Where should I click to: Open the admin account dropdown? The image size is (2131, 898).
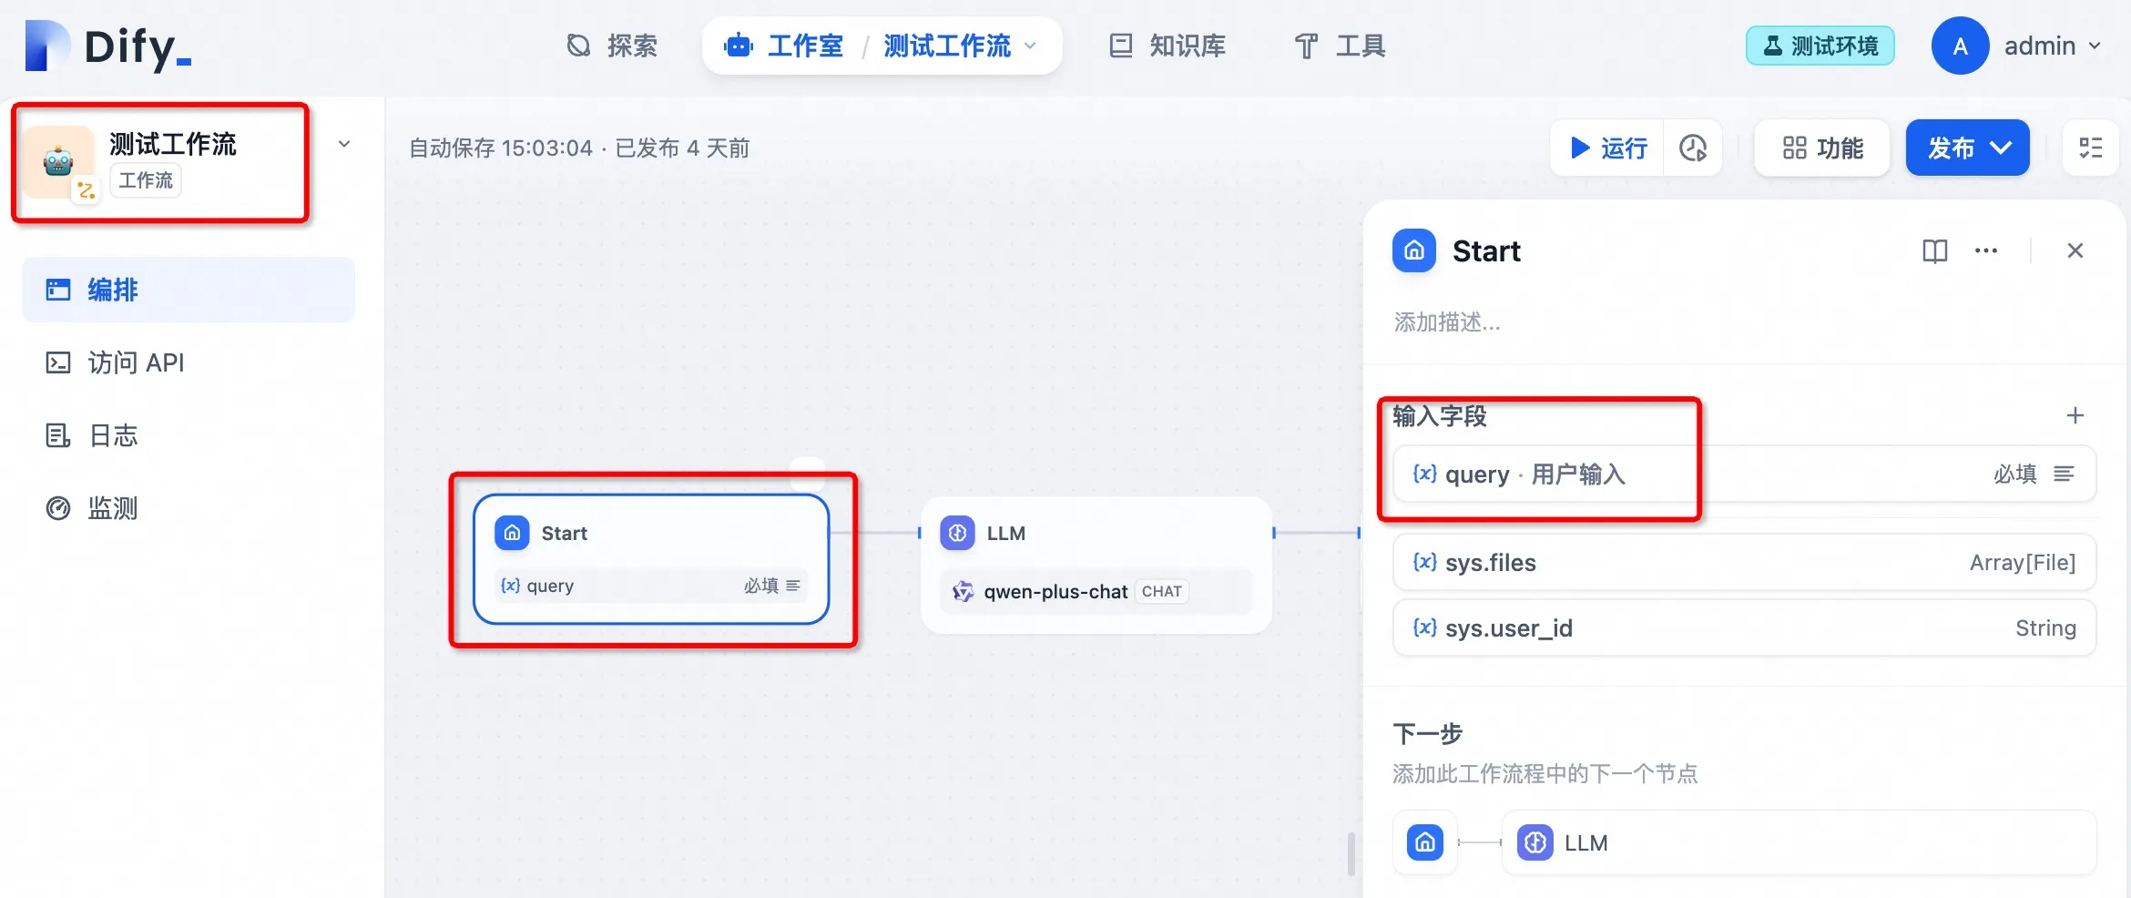(x=2095, y=46)
